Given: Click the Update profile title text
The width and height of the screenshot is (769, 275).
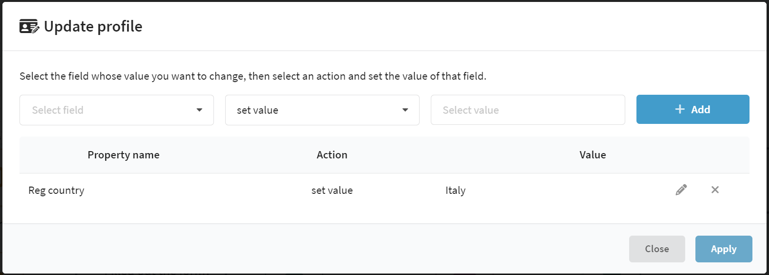Looking at the screenshot, I should (93, 26).
